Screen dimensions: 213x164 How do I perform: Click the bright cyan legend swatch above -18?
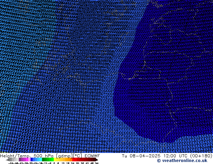[x=41, y=159]
